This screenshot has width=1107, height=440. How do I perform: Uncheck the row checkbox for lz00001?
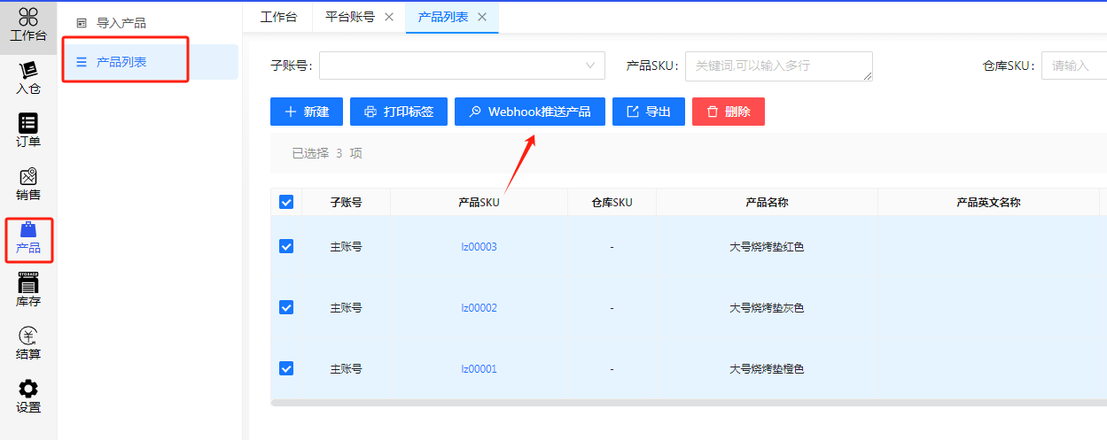coord(286,368)
